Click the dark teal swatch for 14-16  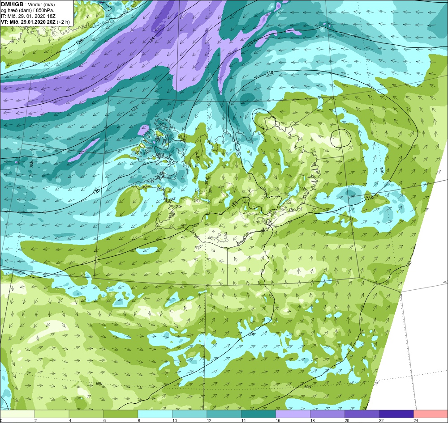pyautogui.click(x=258, y=414)
